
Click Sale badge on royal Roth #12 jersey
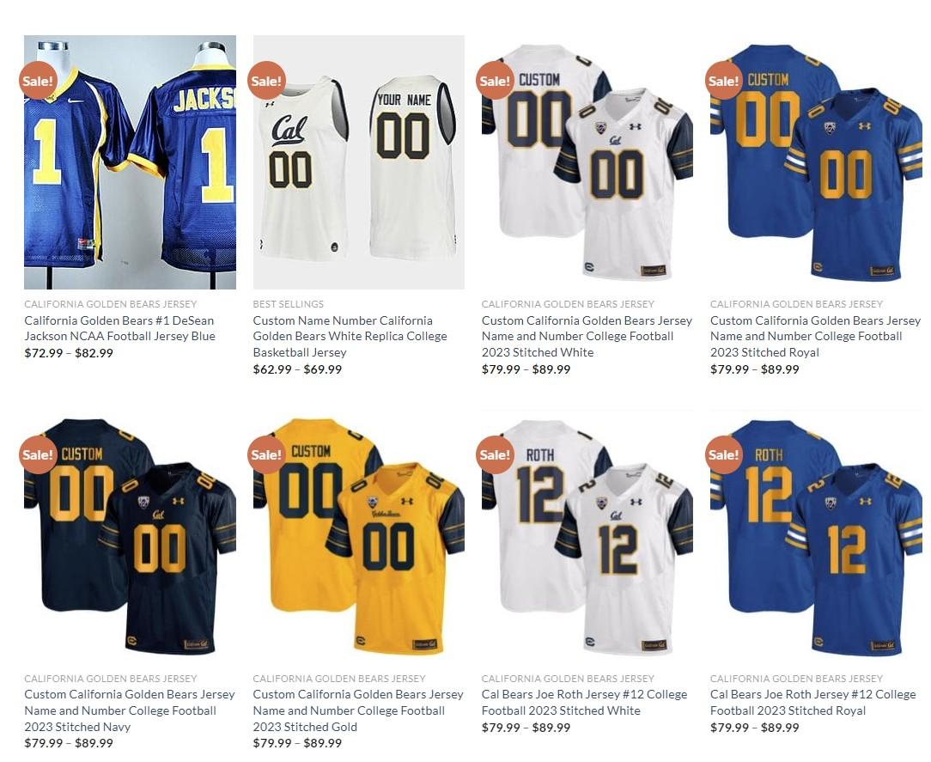[x=724, y=454]
